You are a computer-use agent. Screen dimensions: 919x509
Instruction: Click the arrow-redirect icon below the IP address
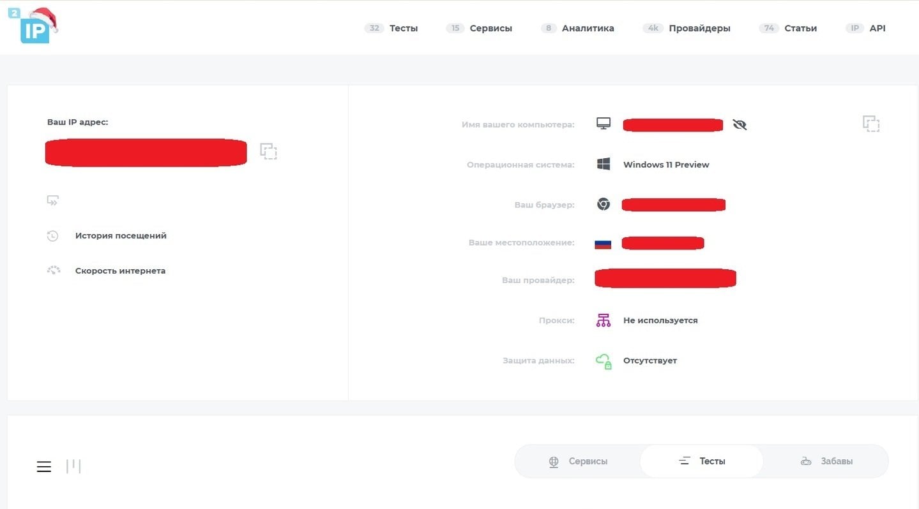(52, 200)
